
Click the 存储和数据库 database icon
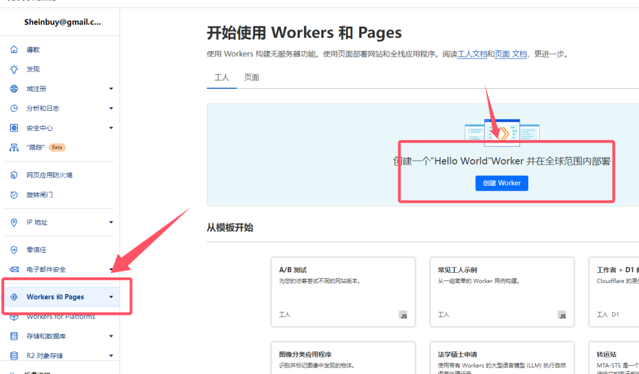14,336
